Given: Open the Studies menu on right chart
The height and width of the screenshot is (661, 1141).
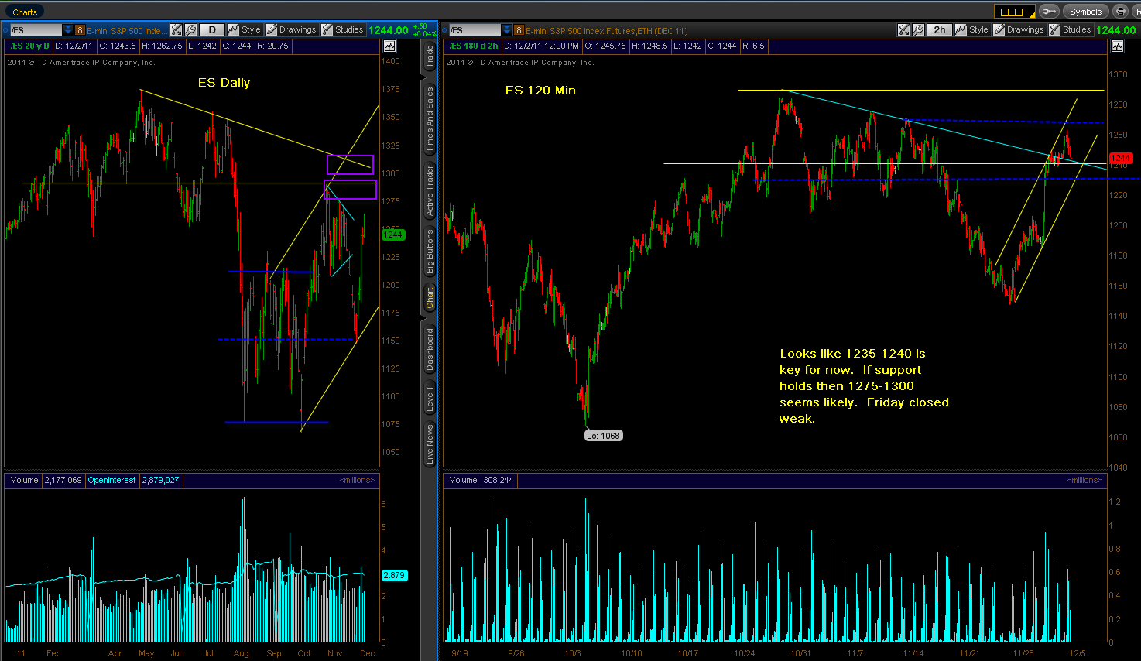Looking at the screenshot, I should [1071, 29].
